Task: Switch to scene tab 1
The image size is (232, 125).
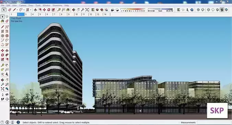Action: pos(13,14)
